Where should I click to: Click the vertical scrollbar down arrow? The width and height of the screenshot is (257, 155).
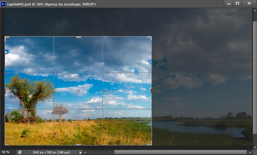pyautogui.click(x=255, y=147)
